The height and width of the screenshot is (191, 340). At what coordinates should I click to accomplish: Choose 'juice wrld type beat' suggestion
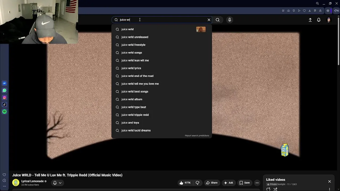tap(161, 107)
